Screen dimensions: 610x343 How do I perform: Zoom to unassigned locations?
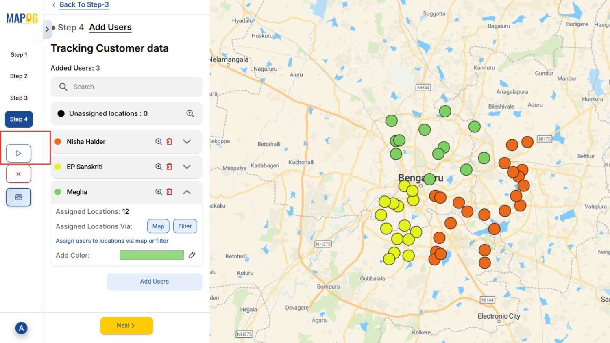(x=190, y=113)
